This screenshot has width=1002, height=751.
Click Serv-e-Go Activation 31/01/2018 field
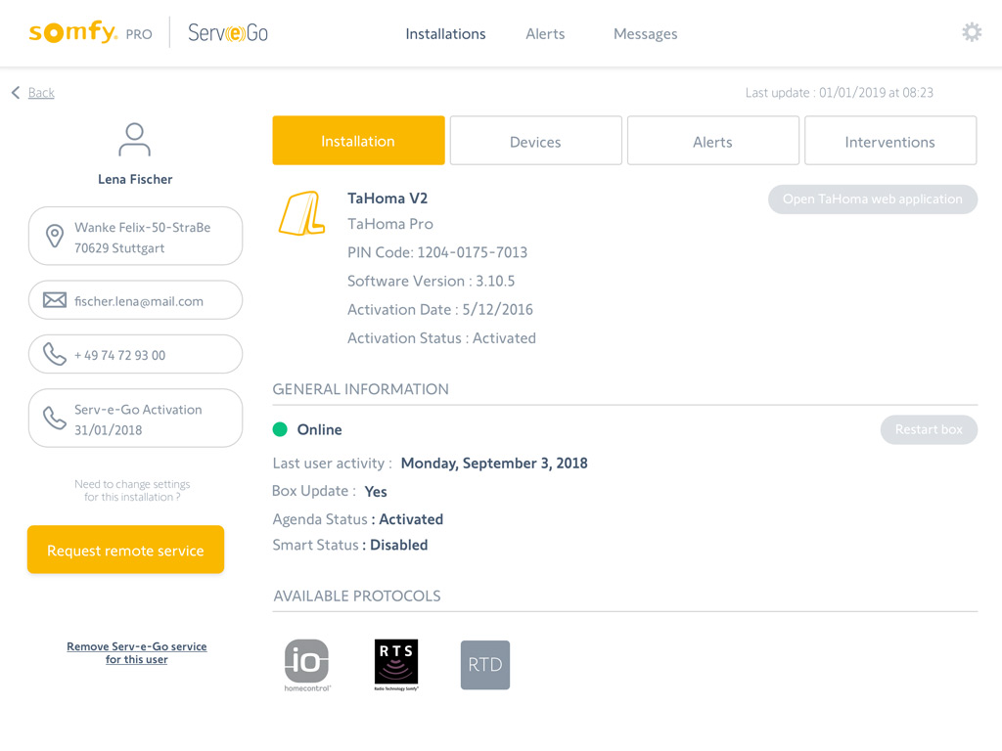point(135,419)
